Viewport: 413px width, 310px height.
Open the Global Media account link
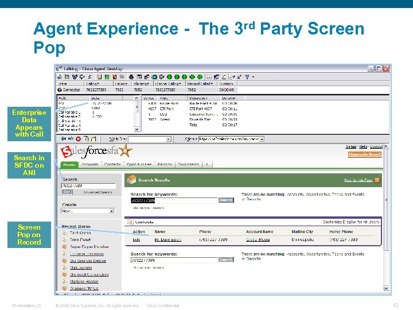click(x=258, y=239)
